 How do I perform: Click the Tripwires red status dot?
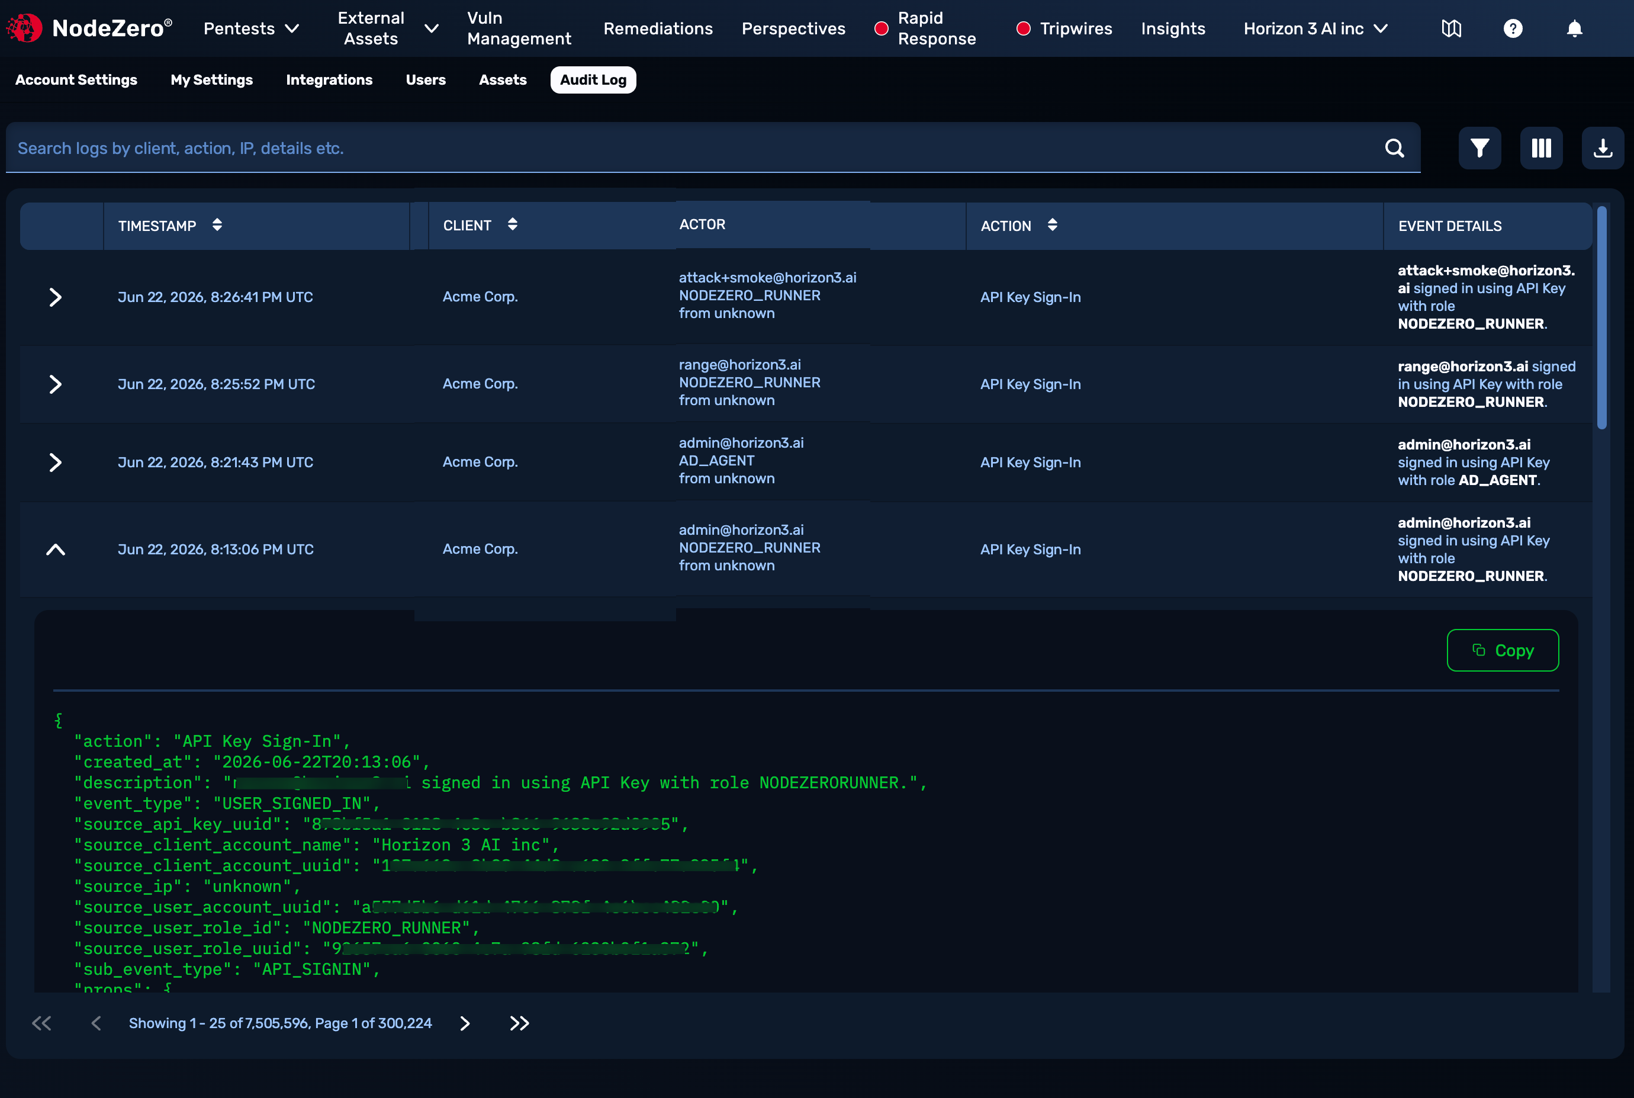click(1024, 28)
